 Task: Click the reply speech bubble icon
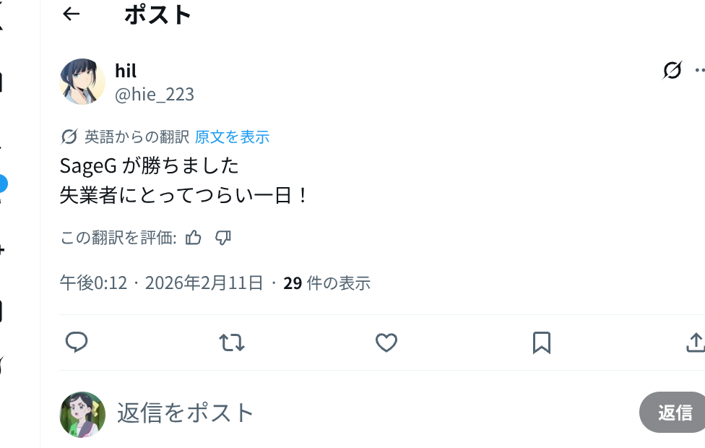pyautogui.click(x=77, y=343)
